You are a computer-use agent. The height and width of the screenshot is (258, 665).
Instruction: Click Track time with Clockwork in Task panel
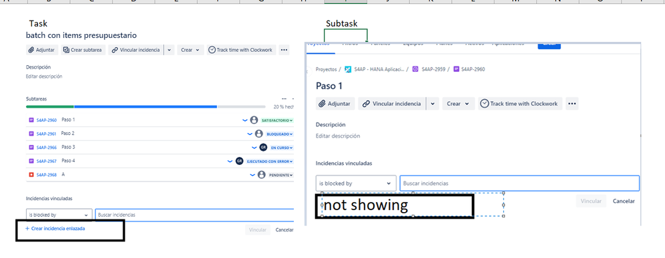point(241,50)
